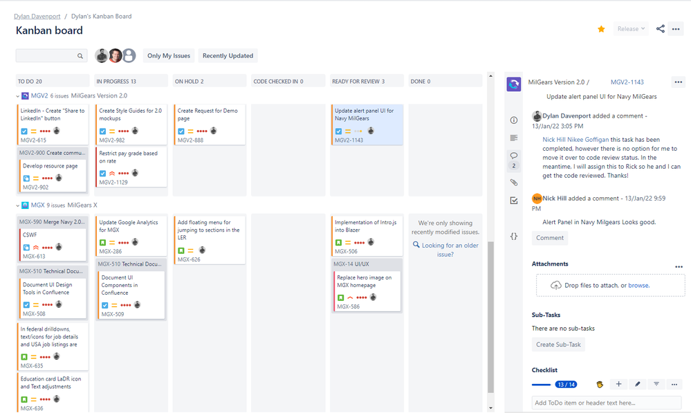Image resolution: width=691 pixels, height=413 pixels.
Task: Star the board with the favorite icon
Action: click(x=601, y=29)
